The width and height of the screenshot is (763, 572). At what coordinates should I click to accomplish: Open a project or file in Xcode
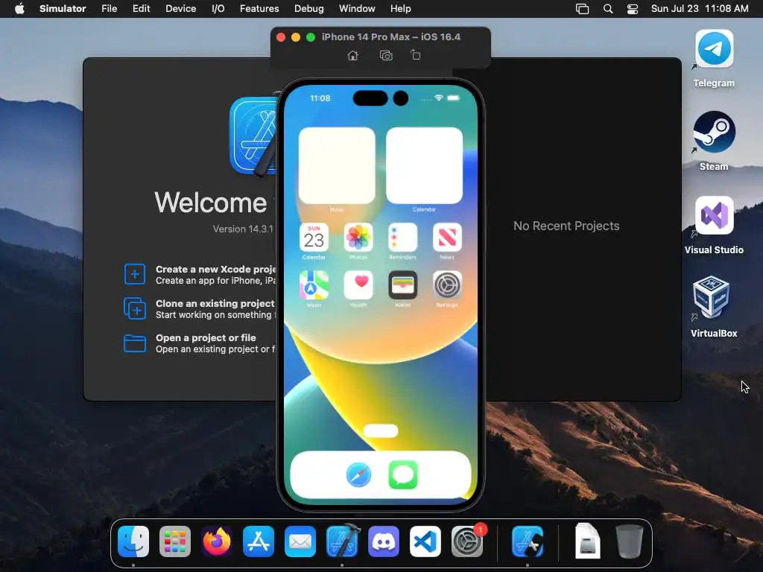coord(200,343)
